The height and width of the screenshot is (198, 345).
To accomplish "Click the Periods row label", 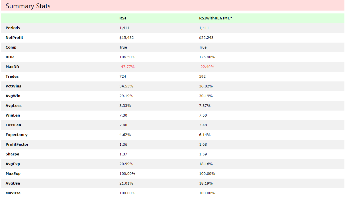I will click(x=13, y=28).
